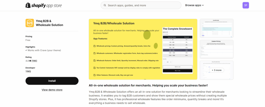Image resolution: width=265 pixels, height=107 pixels.
Task: Click the All-in-one wholesale solution headline
Action: click(x=148, y=85)
